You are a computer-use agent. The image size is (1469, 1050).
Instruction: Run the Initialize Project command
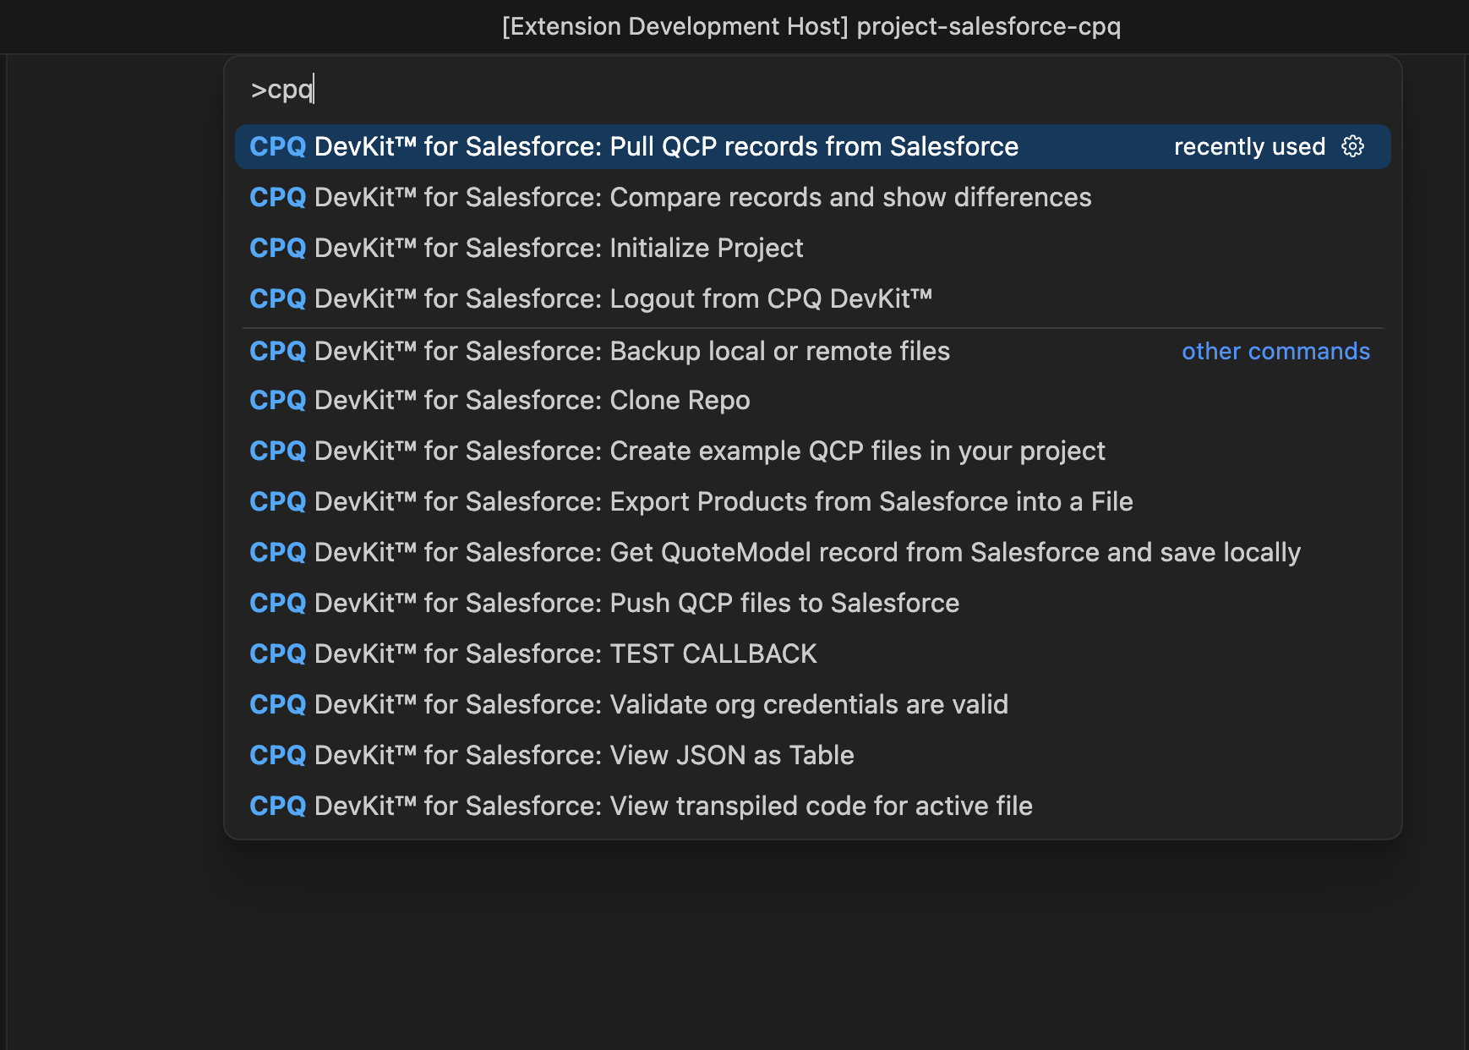[812, 248]
